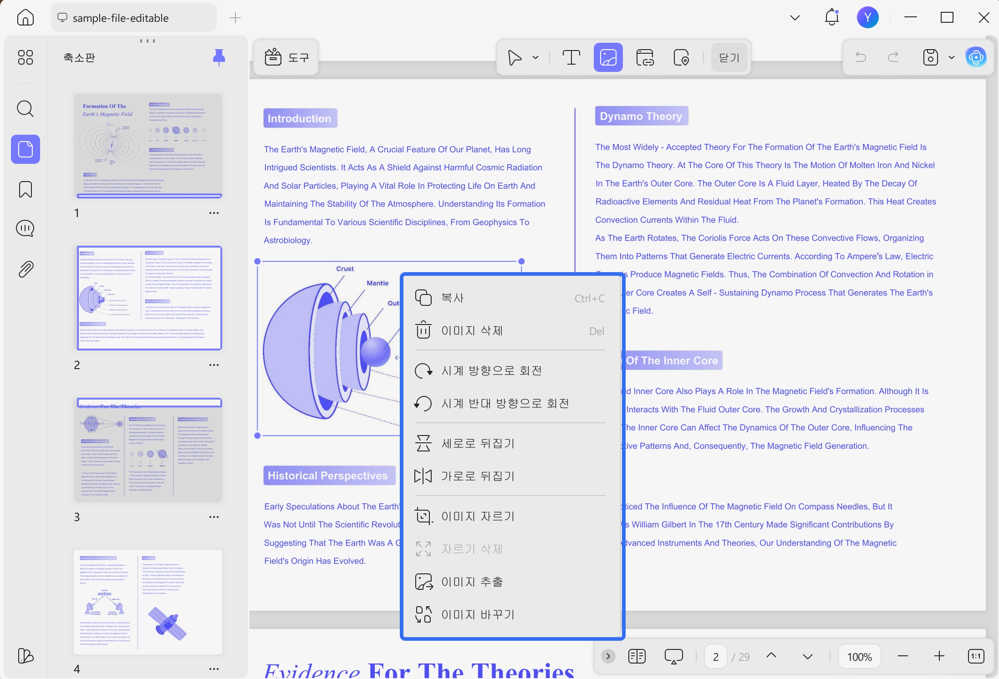Click the 100% zoom level field

(859, 657)
